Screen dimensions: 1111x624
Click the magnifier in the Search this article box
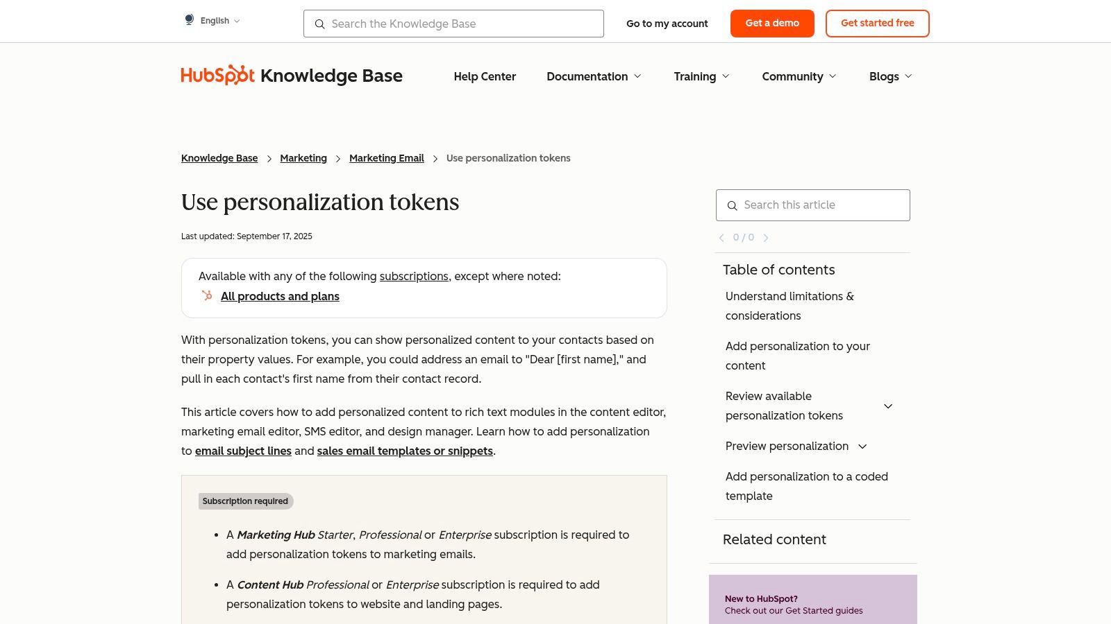click(733, 205)
